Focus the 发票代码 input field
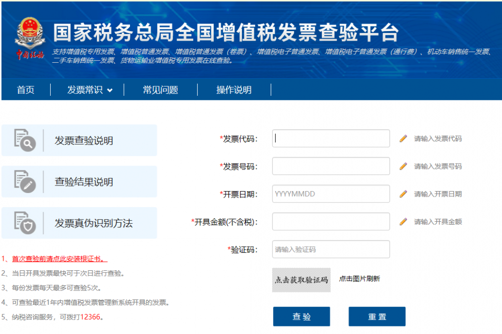 click(331, 138)
